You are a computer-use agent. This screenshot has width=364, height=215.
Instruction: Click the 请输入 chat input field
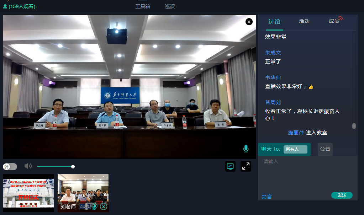[x=307, y=174]
